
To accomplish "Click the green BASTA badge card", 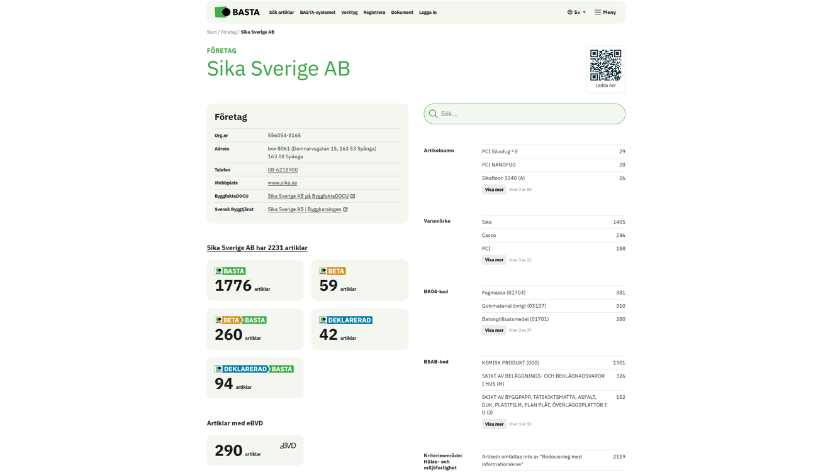I will click(x=255, y=280).
